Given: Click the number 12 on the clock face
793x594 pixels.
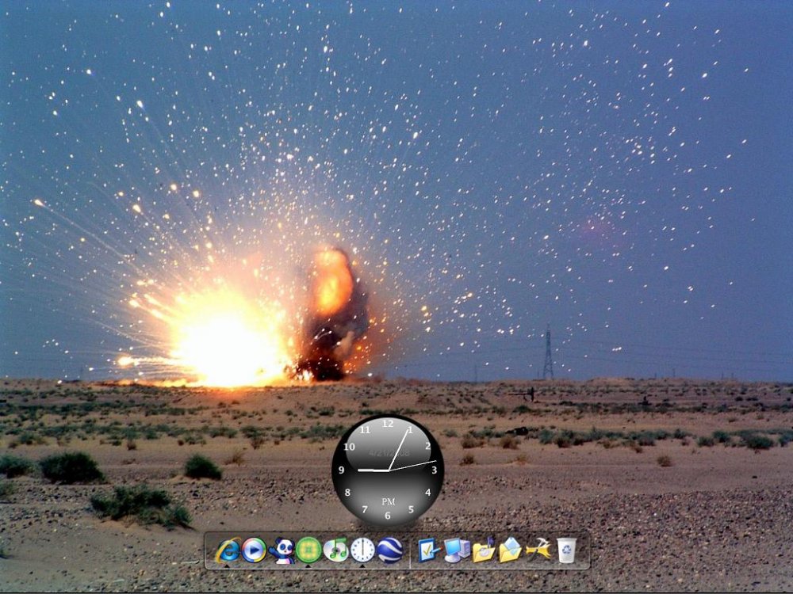Looking at the screenshot, I should (388, 424).
